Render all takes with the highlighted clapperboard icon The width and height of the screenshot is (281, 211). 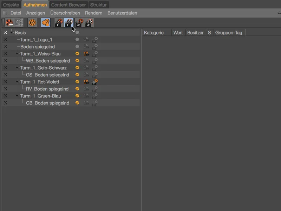68,23
